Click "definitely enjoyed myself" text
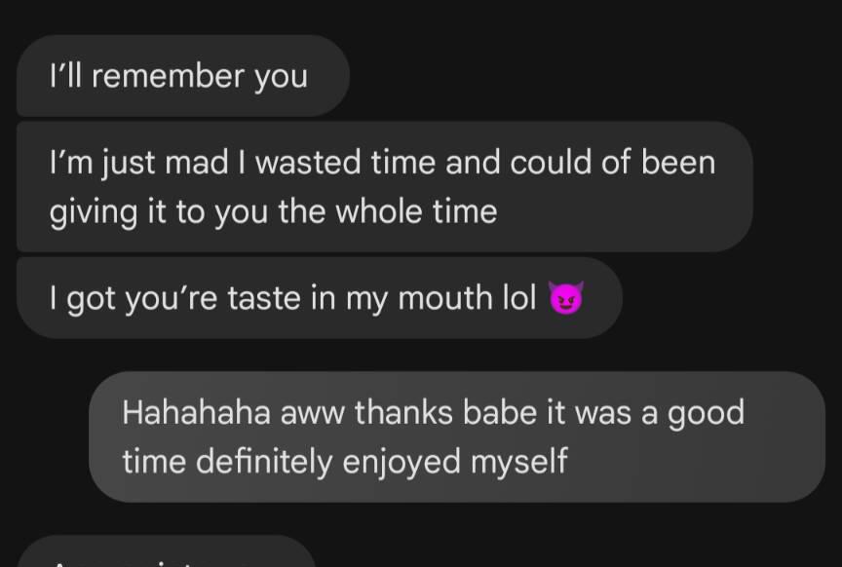This screenshot has width=842, height=567. (381, 460)
